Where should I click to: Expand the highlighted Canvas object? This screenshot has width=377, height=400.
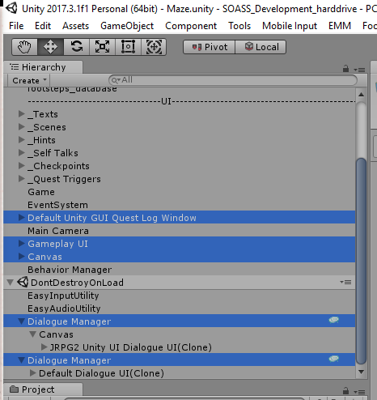coord(22,256)
